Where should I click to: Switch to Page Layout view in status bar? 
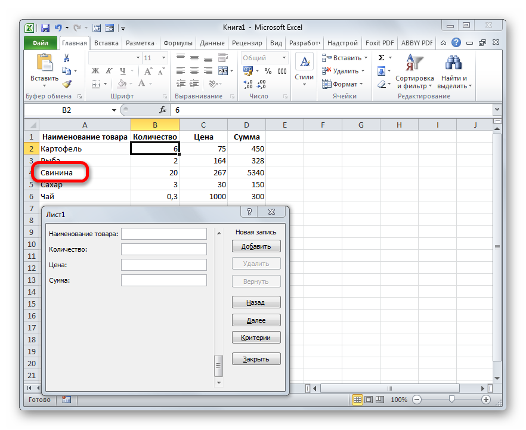tap(369, 400)
